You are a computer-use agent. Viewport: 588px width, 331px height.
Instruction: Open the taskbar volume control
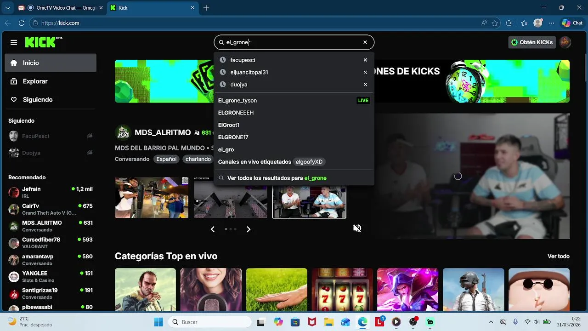click(x=536, y=322)
